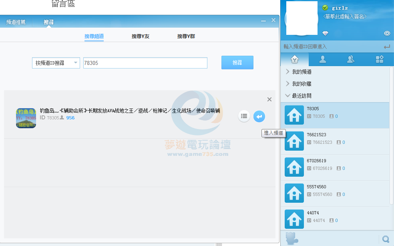Screen dimensions: 394x246
Task: Click the green online status indicator
Action: [x=325, y=8]
